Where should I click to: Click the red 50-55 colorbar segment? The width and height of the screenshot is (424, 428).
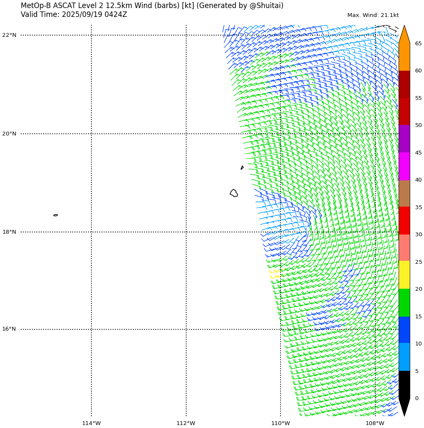click(404, 112)
